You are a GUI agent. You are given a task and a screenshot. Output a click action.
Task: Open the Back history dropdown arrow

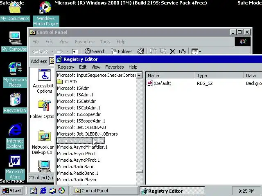point(52,51)
